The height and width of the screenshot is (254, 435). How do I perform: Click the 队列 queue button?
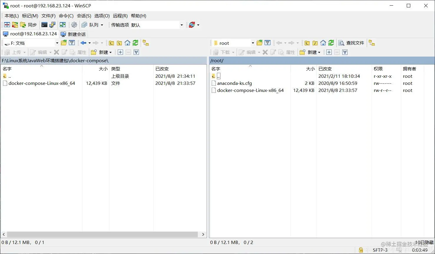(x=90, y=25)
